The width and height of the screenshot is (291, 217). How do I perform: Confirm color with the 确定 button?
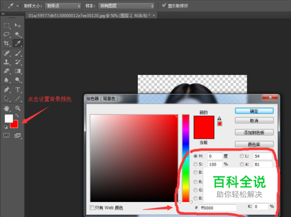(x=254, y=111)
